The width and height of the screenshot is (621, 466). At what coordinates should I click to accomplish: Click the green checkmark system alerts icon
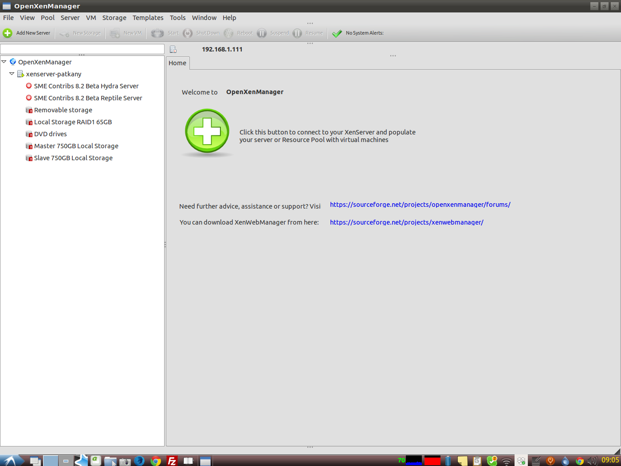coord(337,33)
